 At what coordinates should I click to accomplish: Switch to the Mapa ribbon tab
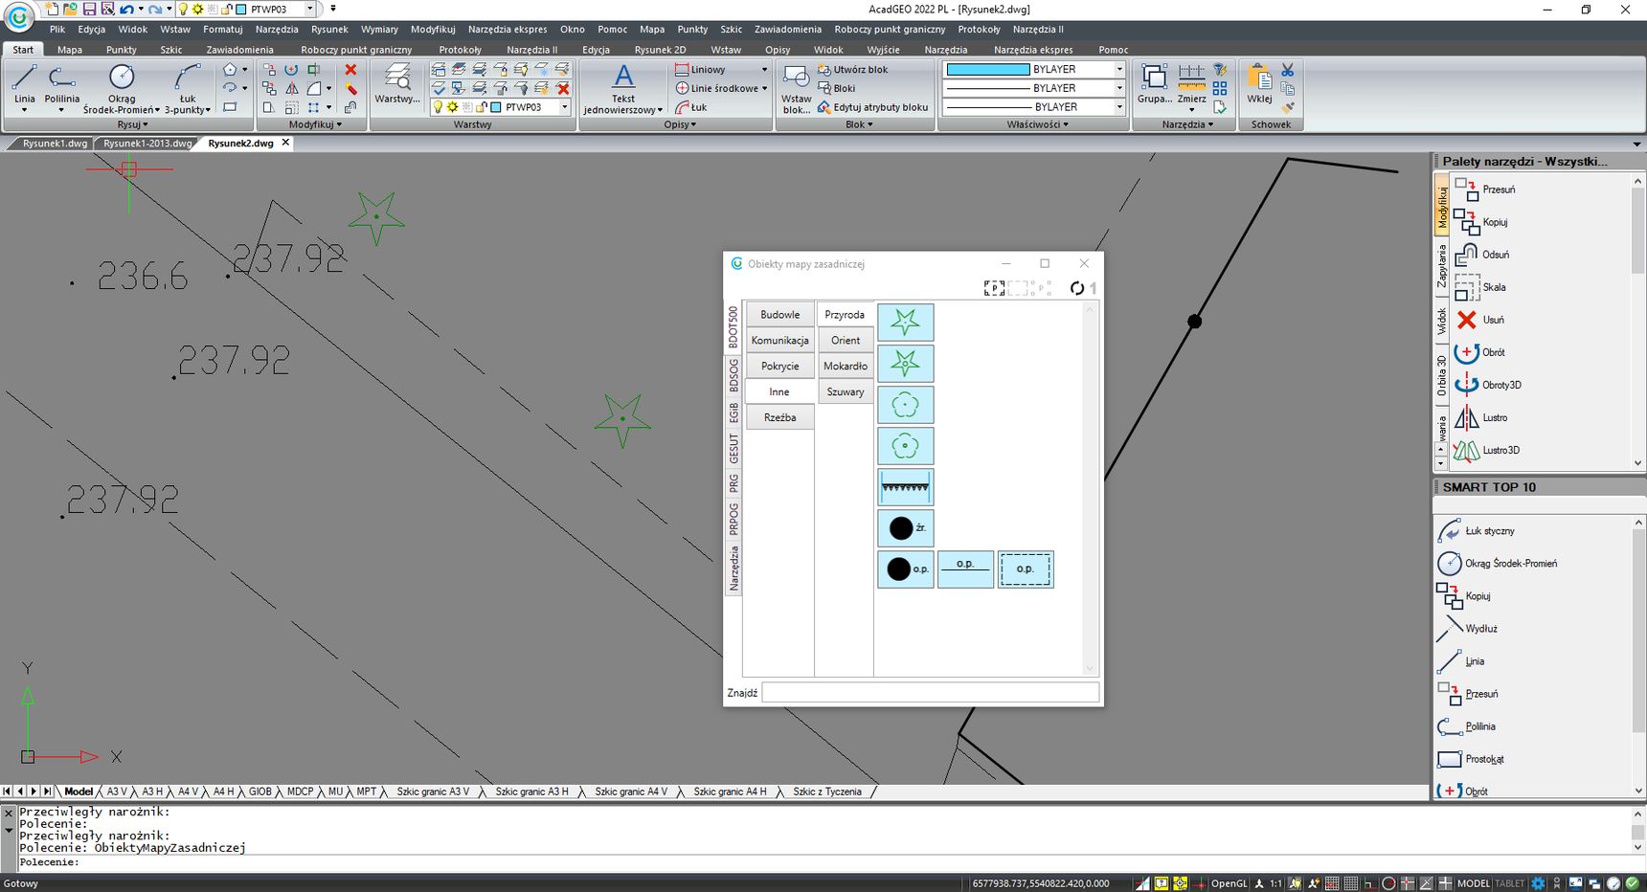70,50
